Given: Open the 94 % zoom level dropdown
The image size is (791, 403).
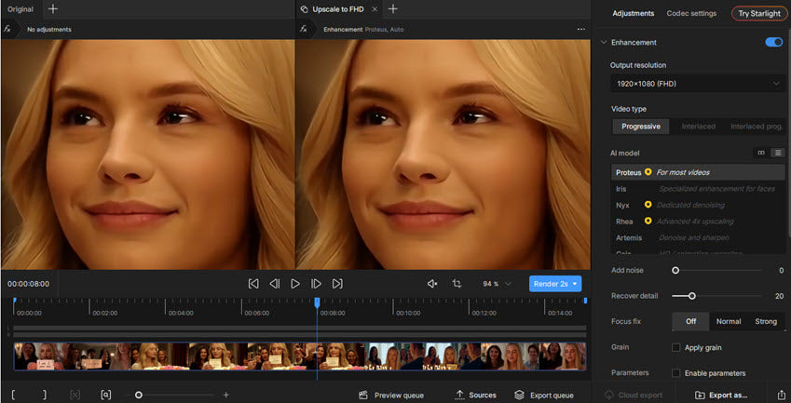Looking at the screenshot, I should 497,284.
